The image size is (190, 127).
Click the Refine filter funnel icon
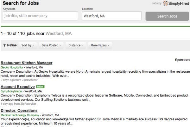click(x=4, y=45)
